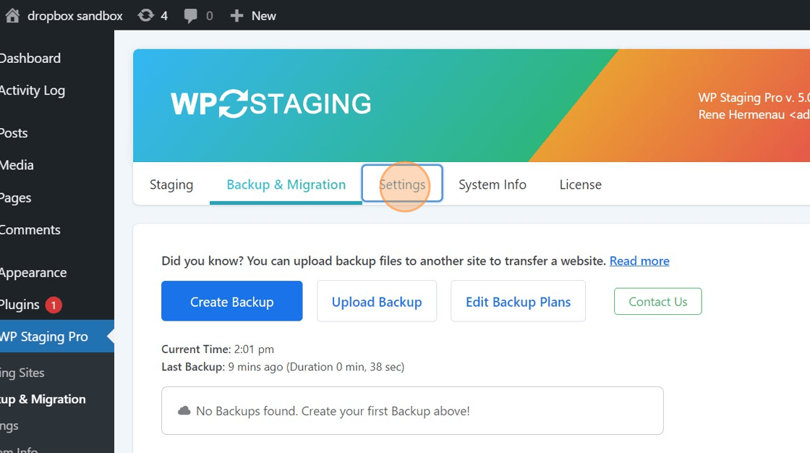Click the plus New icon in admin bar

pyautogui.click(x=236, y=15)
